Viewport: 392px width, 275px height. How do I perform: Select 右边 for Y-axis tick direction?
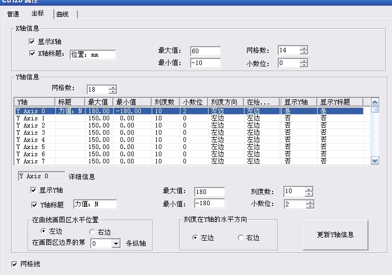(241, 238)
